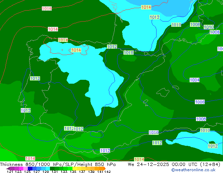Click the 1012 label on the Lisbon coast
This screenshot has height=173, width=223.
[x=26, y=111]
